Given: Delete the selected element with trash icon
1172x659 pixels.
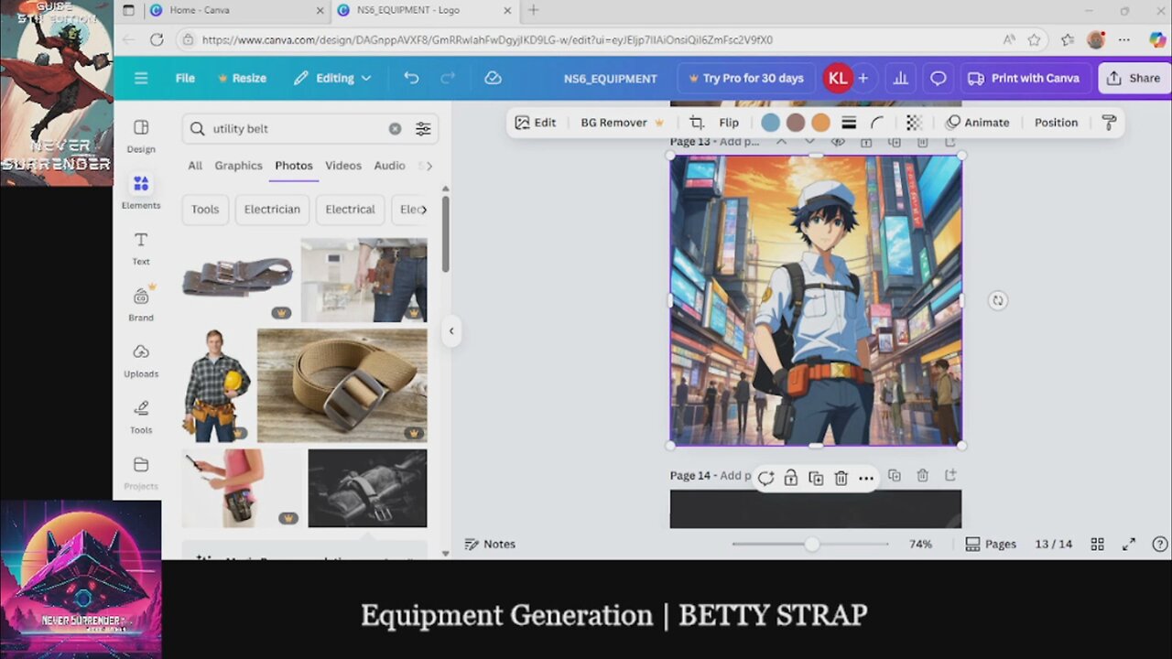Looking at the screenshot, I should pyautogui.click(x=841, y=478).
